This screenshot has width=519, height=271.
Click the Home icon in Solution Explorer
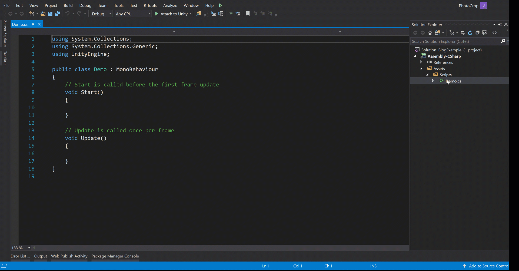(430, 33)
